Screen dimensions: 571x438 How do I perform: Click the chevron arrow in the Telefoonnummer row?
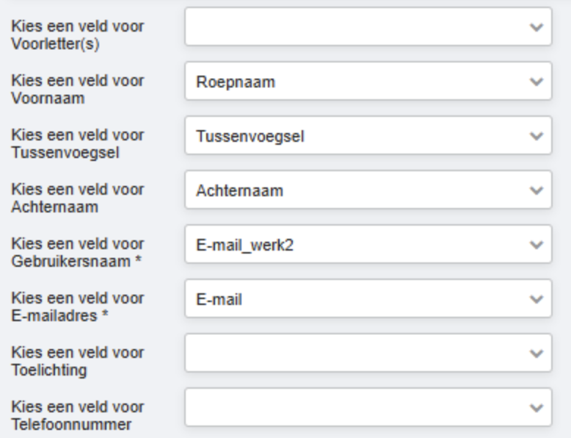(x=537, y=408)
